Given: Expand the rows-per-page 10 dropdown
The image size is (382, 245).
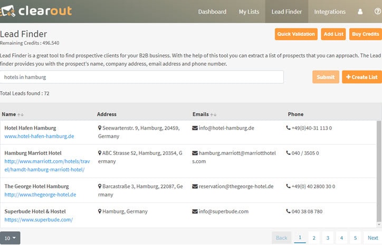Looking at the screenshot, I should coord(10,238).
